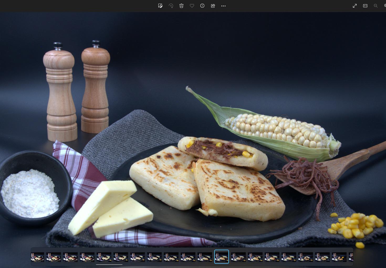Screen dimensions: 386x268
Task: Select thumbnail just before highlighted one
Action: (x=205, y=257)
